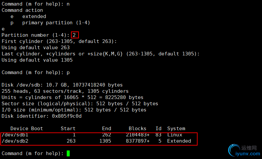This screenshot has height=159, width=262.
Task: Click the sdb2 start value "263" in table
Action: coord(71,141)
